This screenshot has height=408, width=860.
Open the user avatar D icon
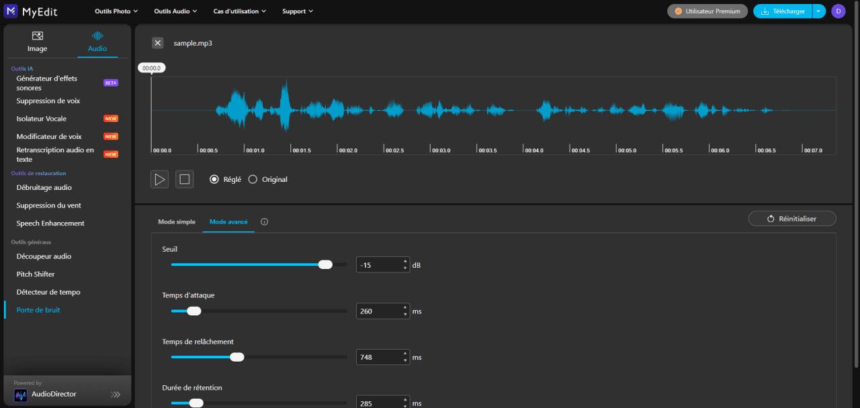(x=838, y=11)
